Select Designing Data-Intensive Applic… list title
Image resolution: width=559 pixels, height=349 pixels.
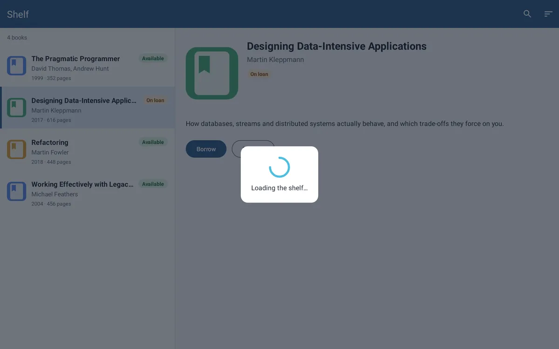coord(84,101)
